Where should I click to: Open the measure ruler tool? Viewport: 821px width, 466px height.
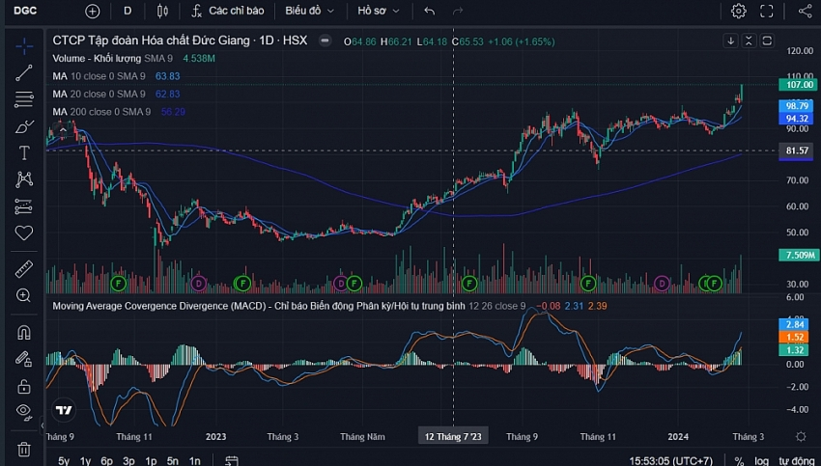point(24,268)
